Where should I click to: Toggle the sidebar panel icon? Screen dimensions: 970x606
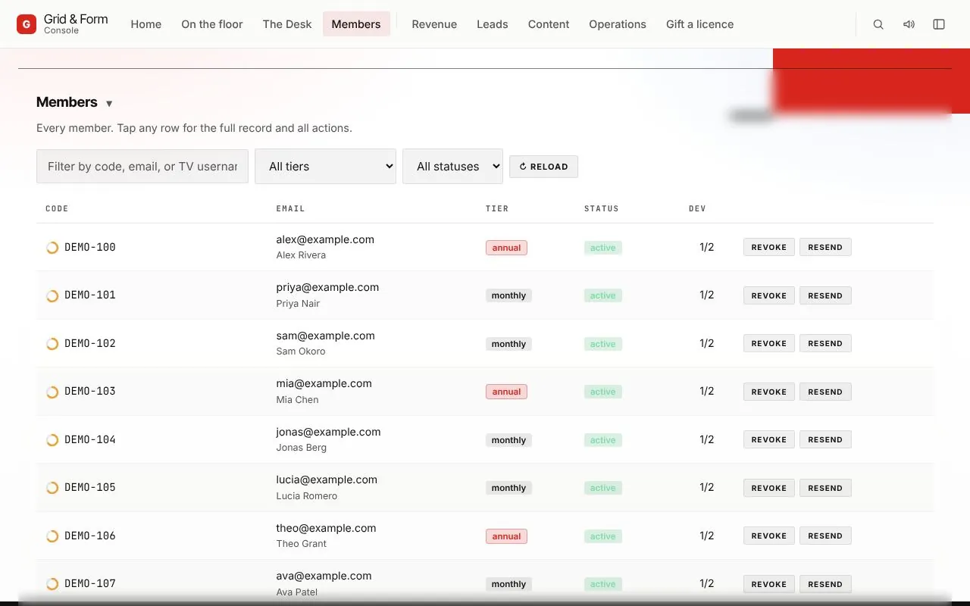(939, 24)
